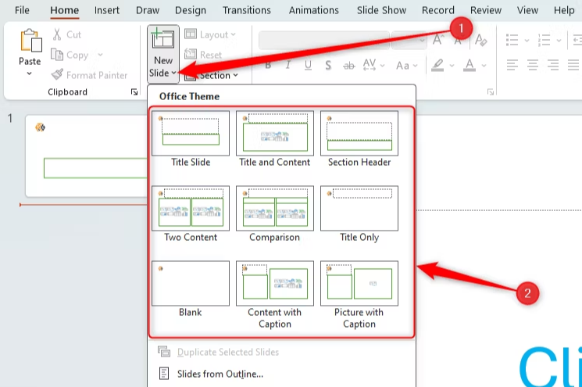The image size is (582, 387).
Task: Open the Draw ribbon tab
Action: (x=148, y=10)
